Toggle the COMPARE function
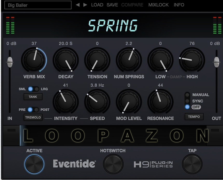The height and width of the screenshot is (180, 223). (132, 5)
